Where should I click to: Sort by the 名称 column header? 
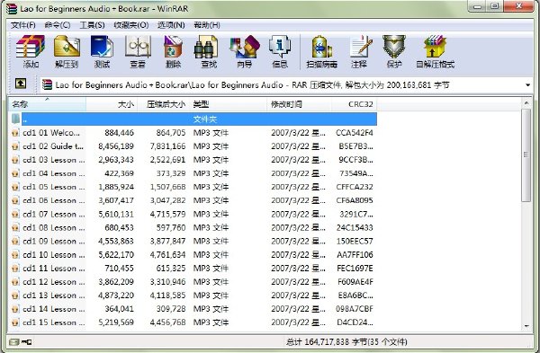pyautogui.click(x=47, y=104)
